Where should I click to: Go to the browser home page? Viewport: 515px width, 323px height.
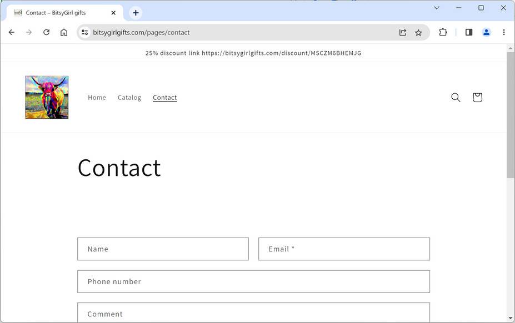[x=64, y=33]
